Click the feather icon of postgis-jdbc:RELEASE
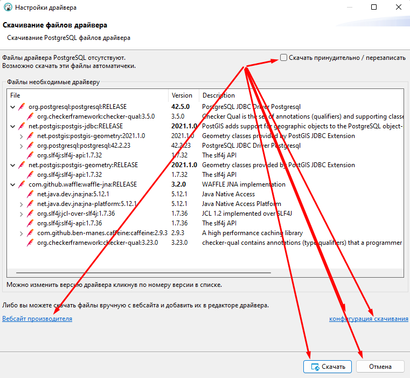Viewport: 410px width, 378px height. pos(22,126)
